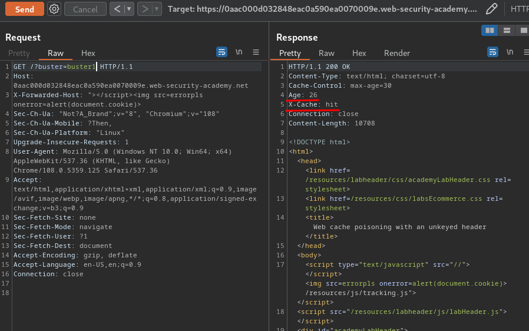Screen dimensions: 529x331
Task: Click the img onerror payload in response
Action: (406, 284)
